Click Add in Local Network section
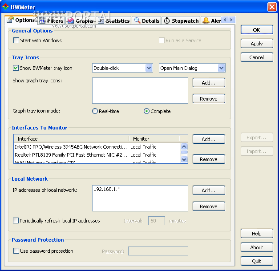Viewport: 279px width, 271px height. pyautogui.click(x=209, y=190)
